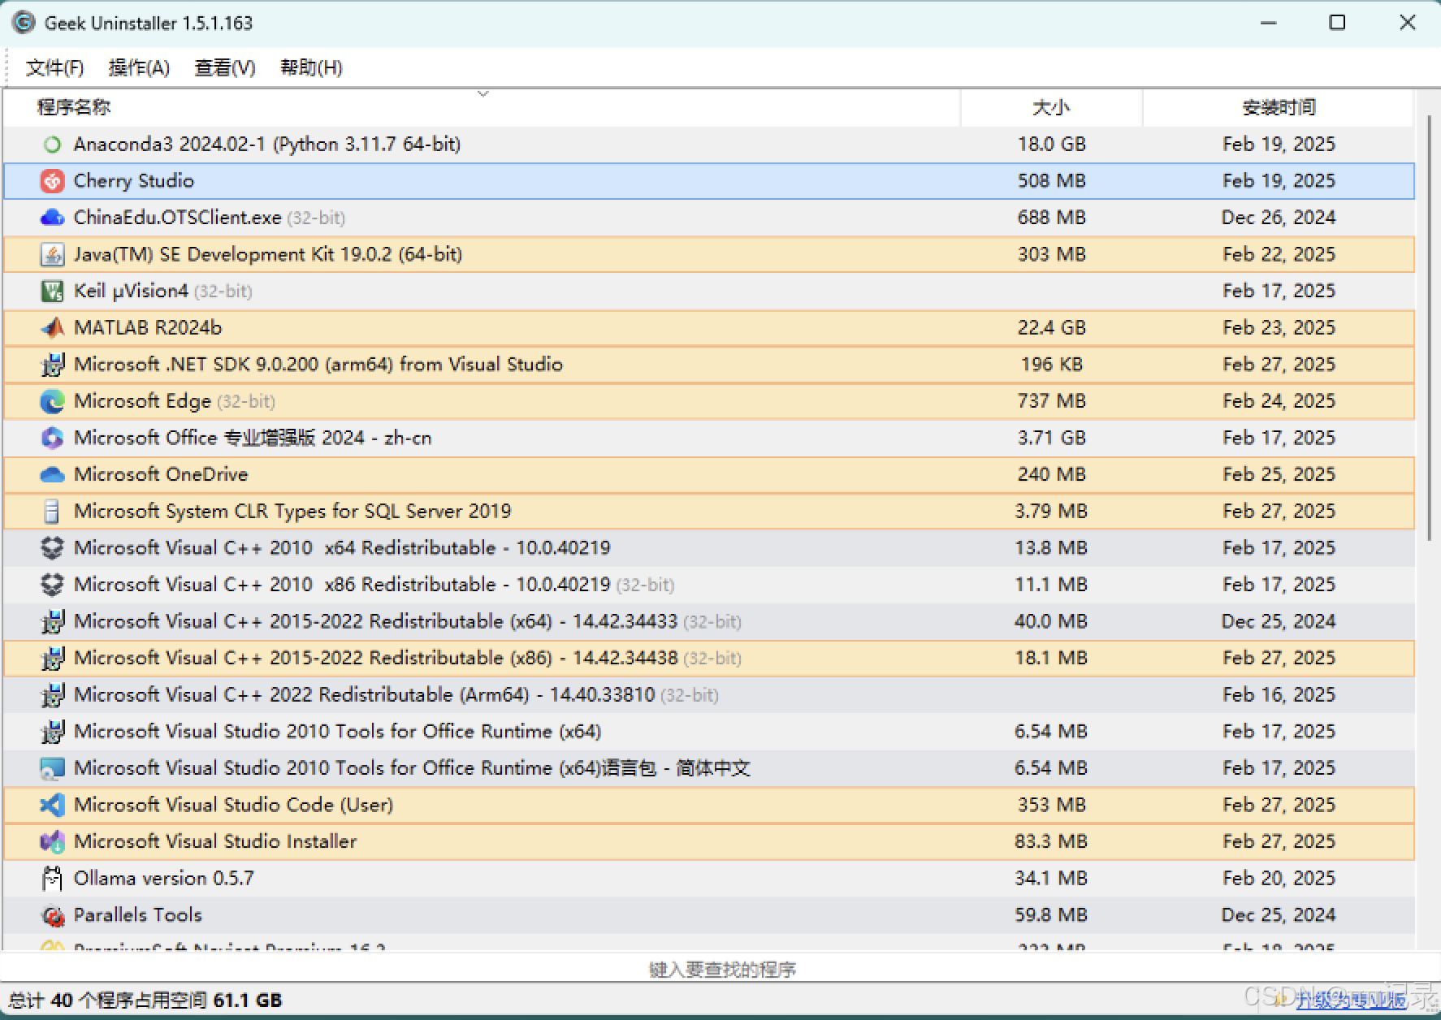The height and width of the screenshot is (1020, 1441).
Task: Sort programs by 大小 column header
Action: point(1051,107)
